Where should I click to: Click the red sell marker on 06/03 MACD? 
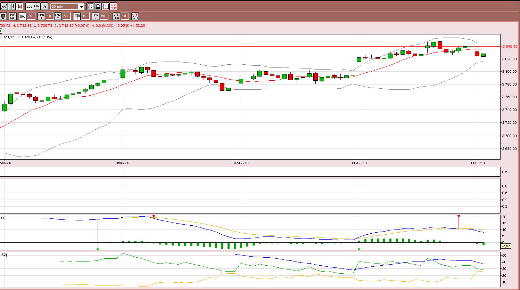tap(154, 217)
